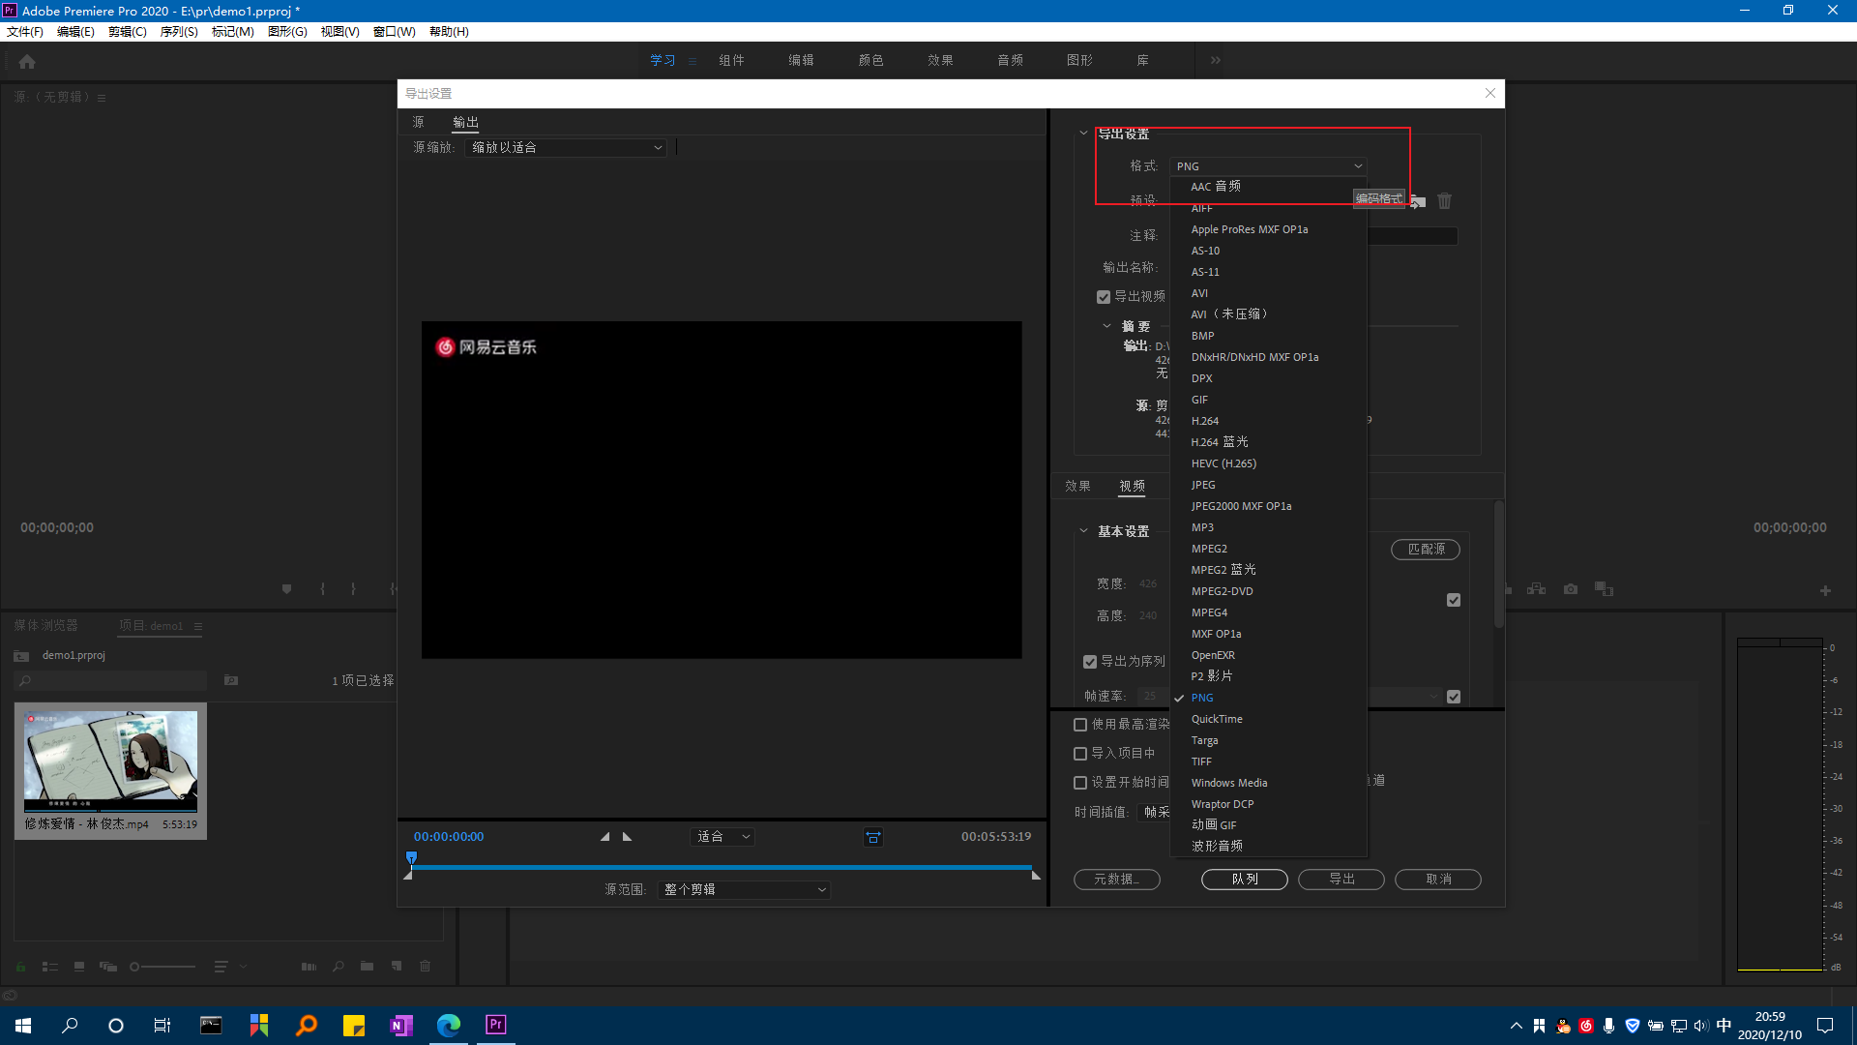Open more workspaces overflow arrows
1857x1045 pixels.
click(1215, 60)
